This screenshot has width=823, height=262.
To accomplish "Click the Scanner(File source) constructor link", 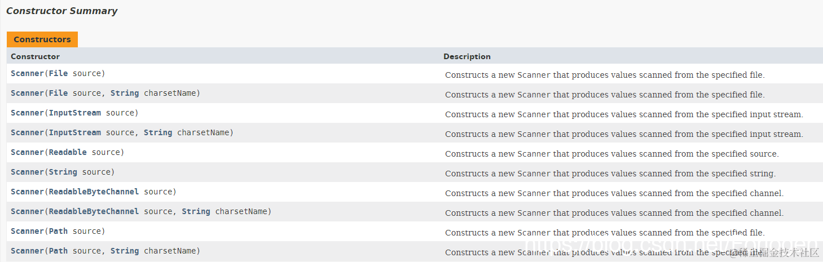I will (x=27, y=73).
